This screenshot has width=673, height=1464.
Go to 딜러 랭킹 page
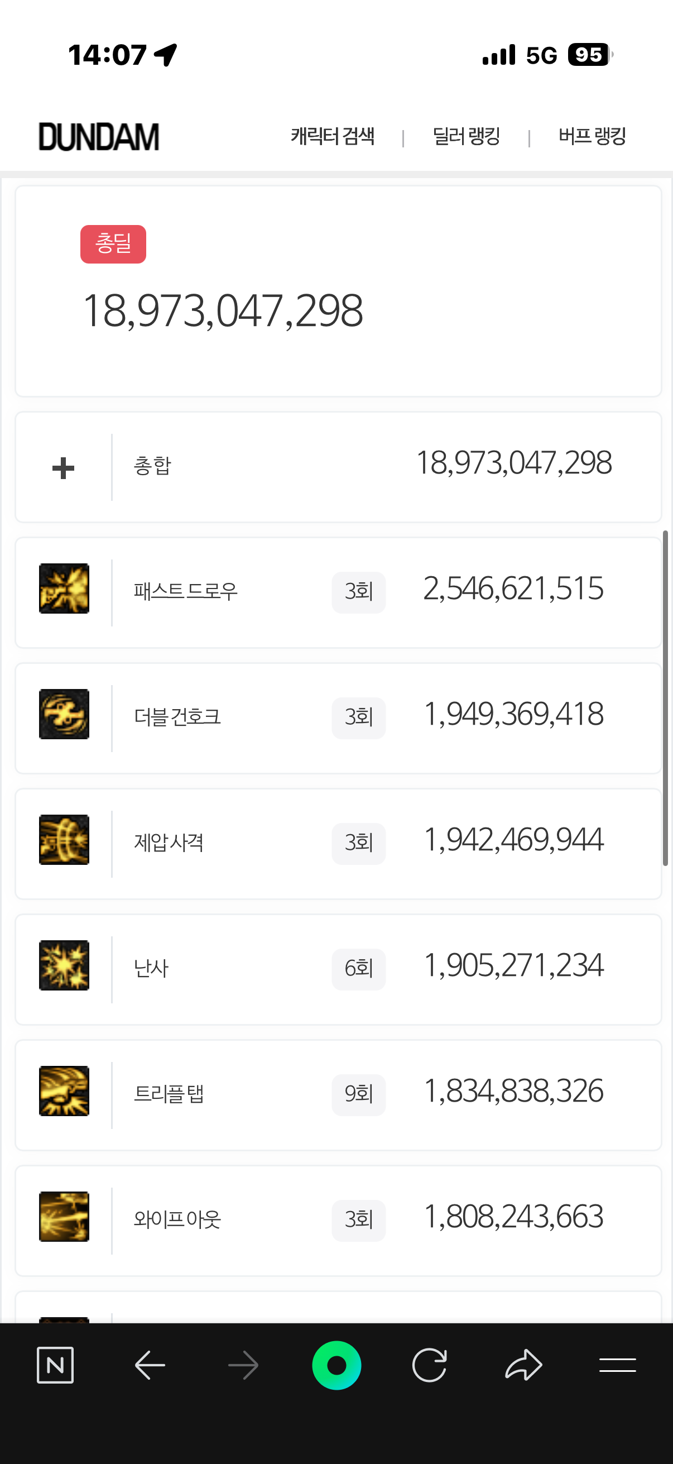[x=467, y=136]
